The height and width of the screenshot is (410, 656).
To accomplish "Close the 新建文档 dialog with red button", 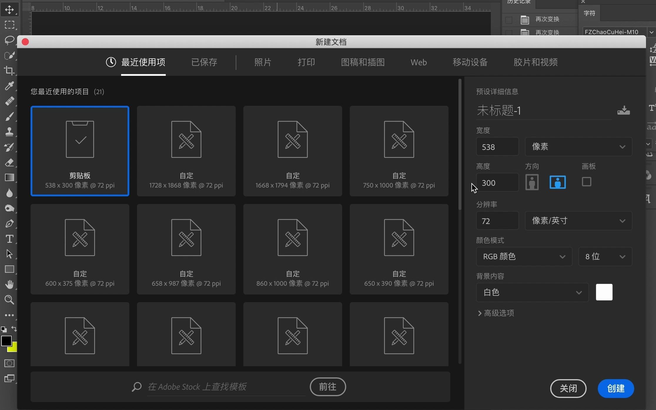I will click(x=25, y=42).
